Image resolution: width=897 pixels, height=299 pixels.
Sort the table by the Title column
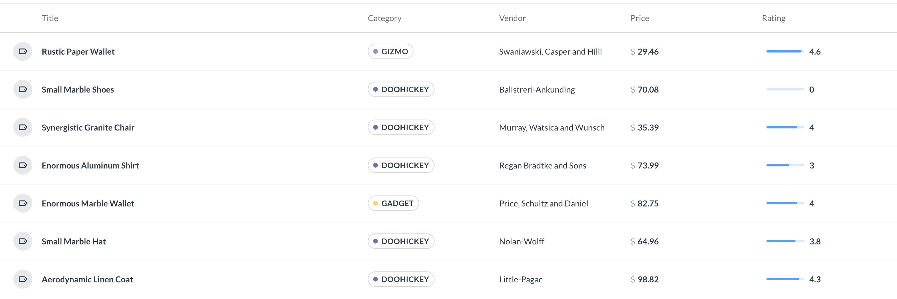tap(50, 18)
